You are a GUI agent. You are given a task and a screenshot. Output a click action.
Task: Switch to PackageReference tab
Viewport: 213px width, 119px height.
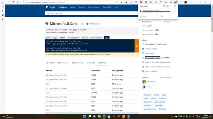click(x=74, y=38)
